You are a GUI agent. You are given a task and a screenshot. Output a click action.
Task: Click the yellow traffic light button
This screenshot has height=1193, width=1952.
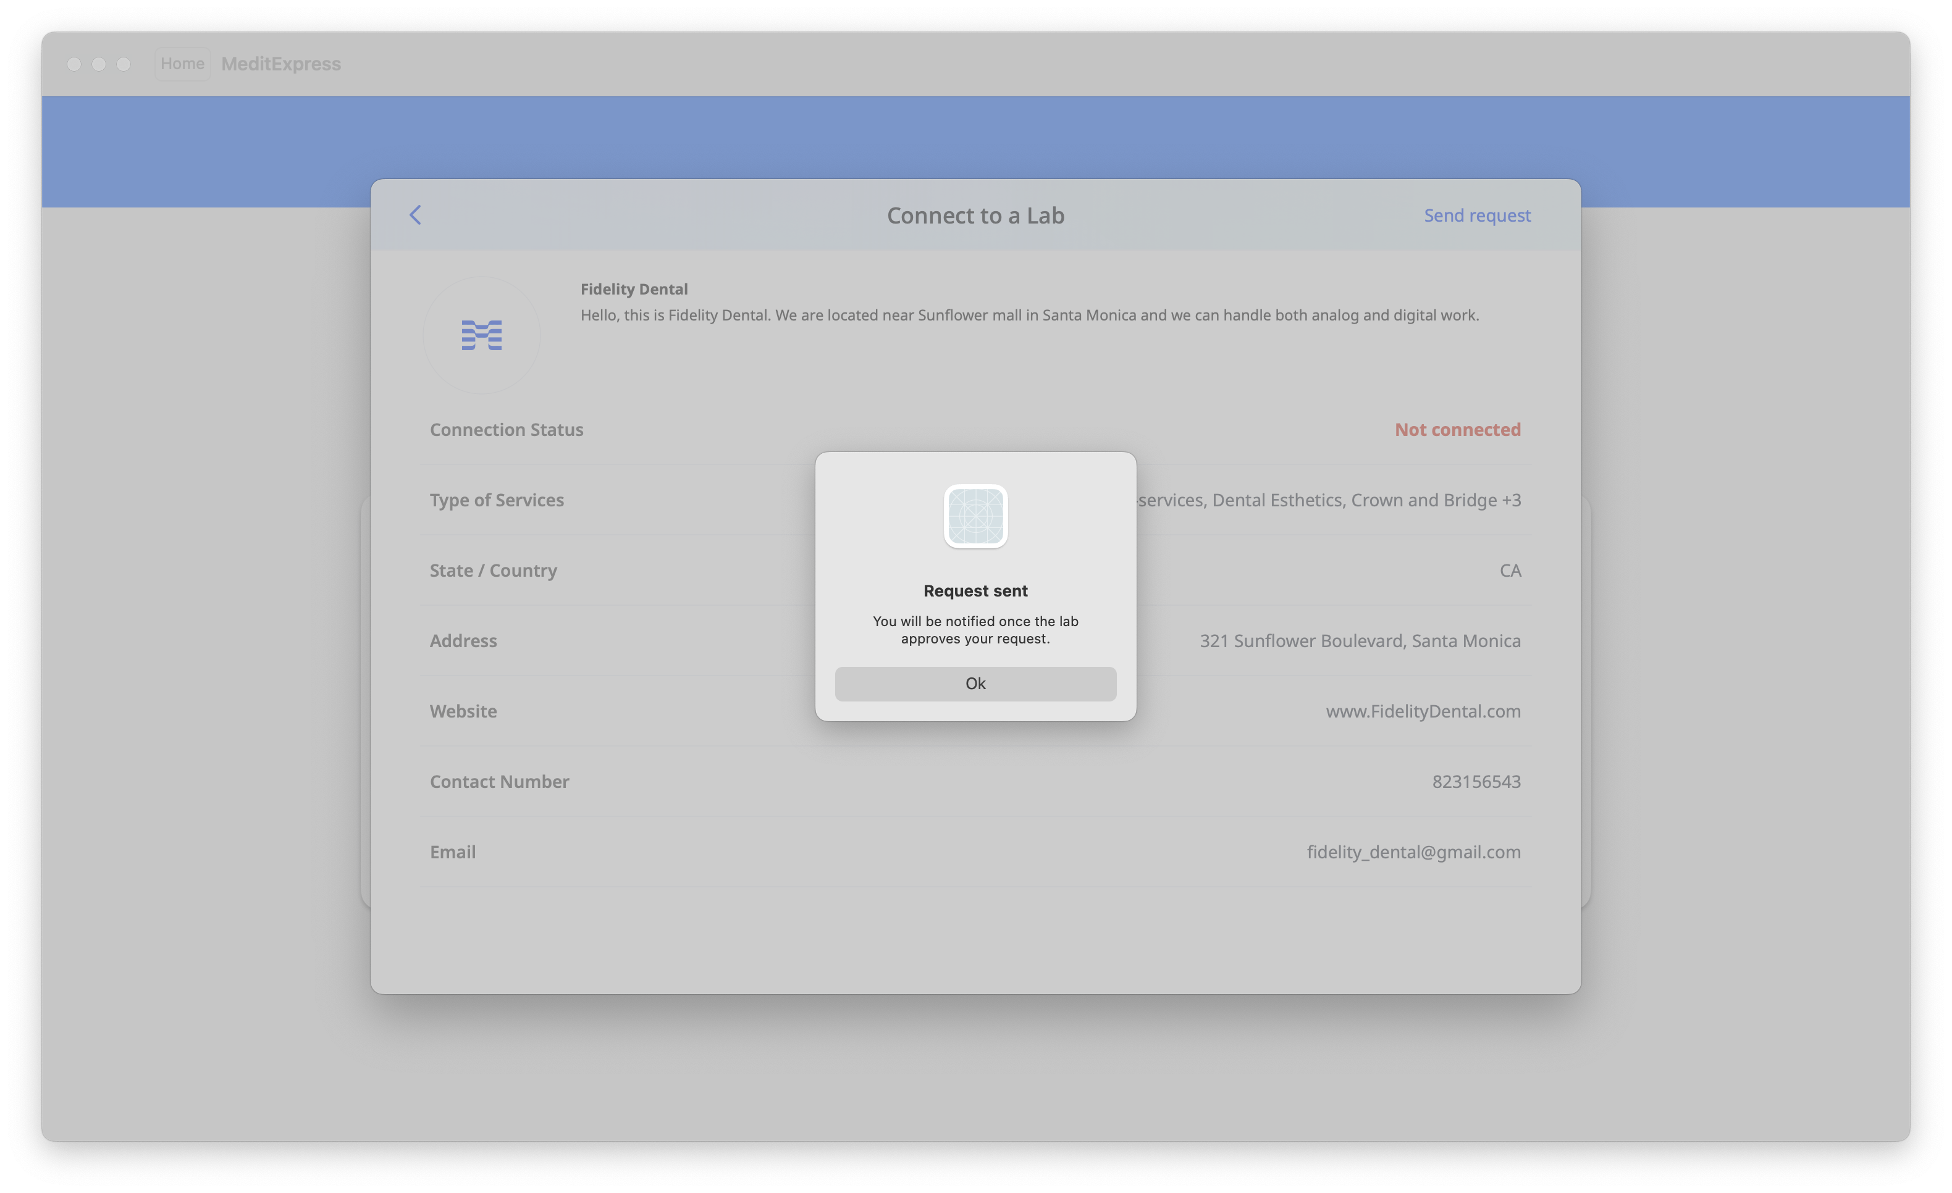coord(99,64)
